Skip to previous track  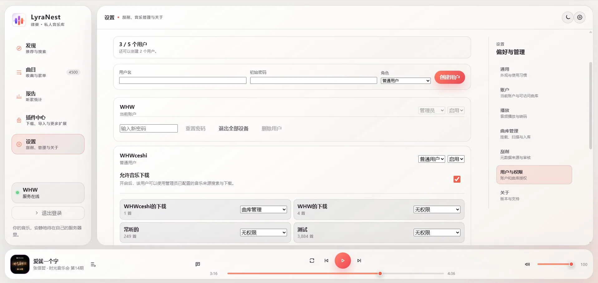point(326,261)
